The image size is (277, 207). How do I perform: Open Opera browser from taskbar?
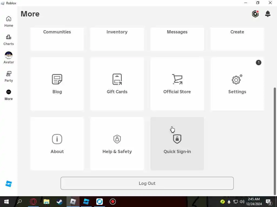tap(33, 202)
